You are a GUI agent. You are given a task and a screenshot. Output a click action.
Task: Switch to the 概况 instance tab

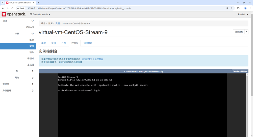click(x=44, y=43)
